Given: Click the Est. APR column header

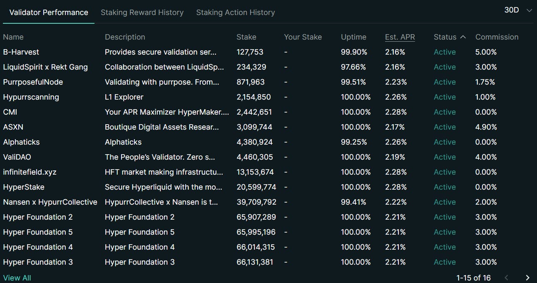Looking at the screenshot, I should (400, 37).
